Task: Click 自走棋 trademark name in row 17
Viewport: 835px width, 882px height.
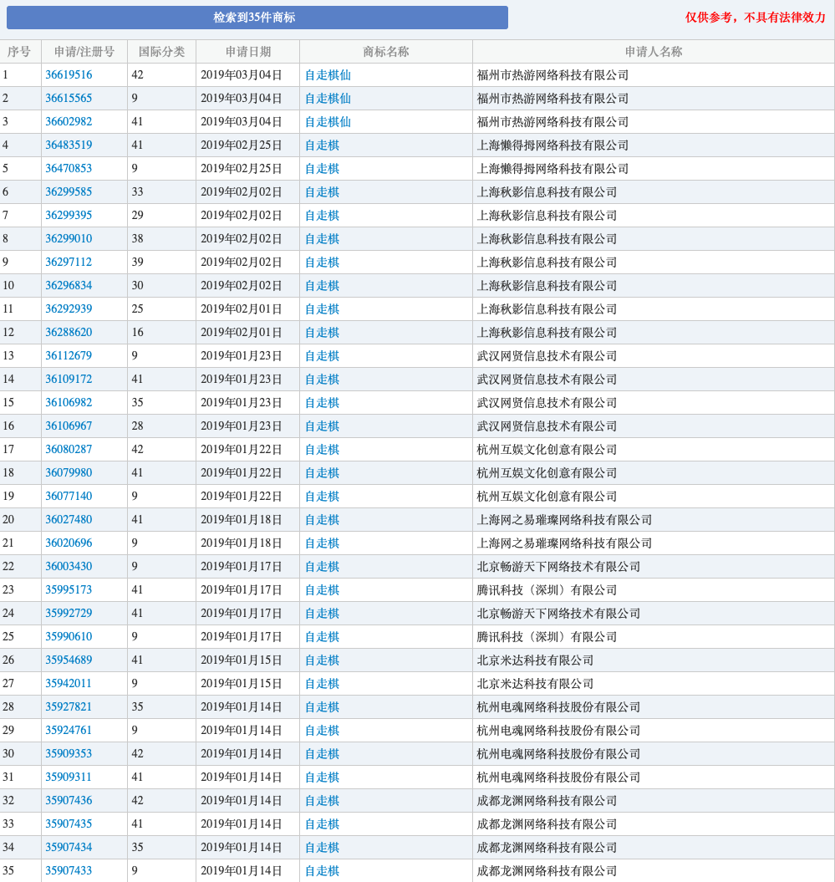Action: click(x=322, y=450)
